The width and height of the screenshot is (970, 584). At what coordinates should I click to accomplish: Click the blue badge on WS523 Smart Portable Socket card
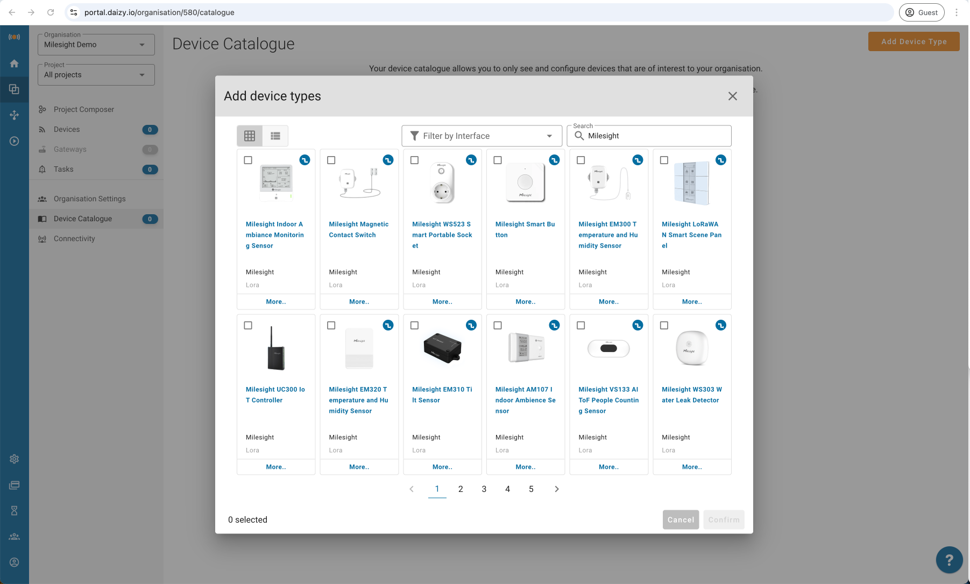[471, 160]
